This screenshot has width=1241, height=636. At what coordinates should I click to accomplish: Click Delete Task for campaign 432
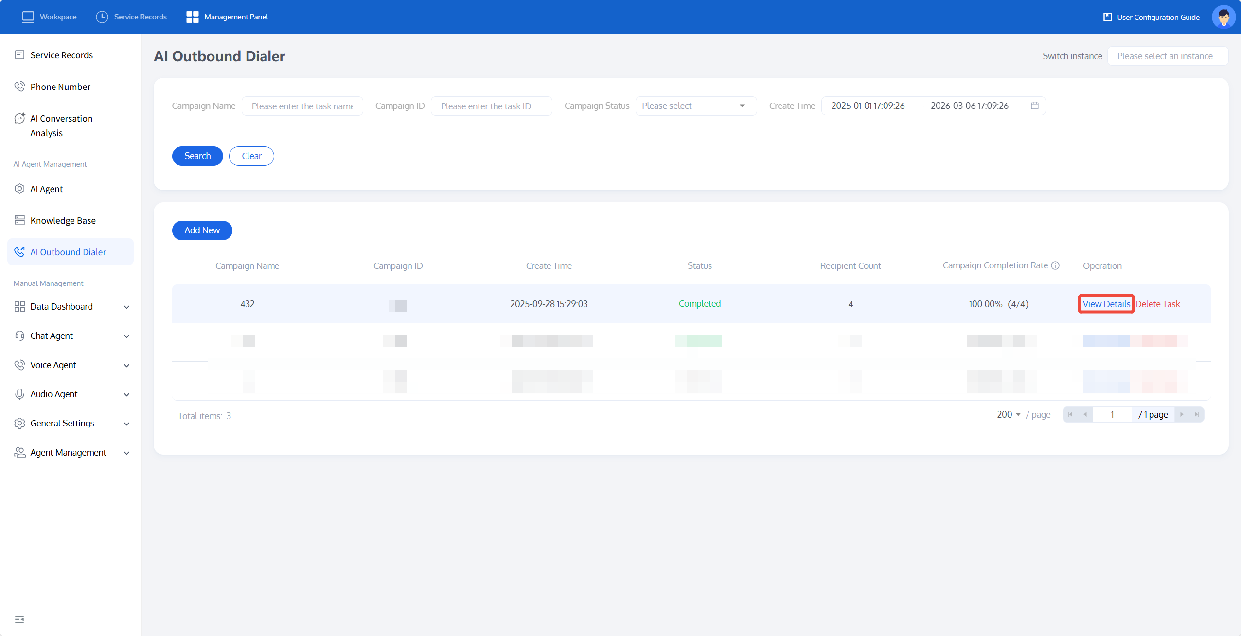tap(1157, 304)
